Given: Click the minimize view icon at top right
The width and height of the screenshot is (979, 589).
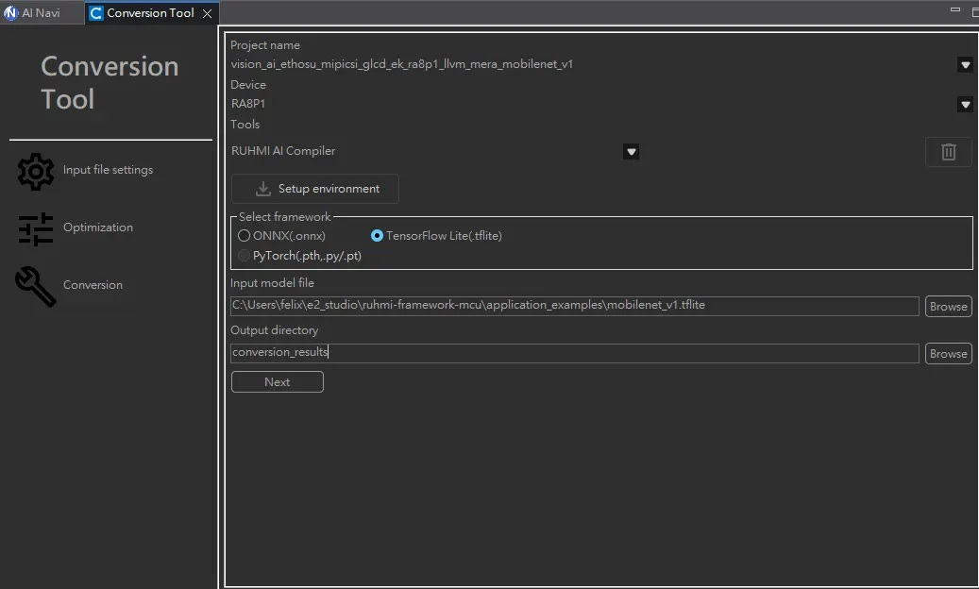Looking at the screenshot, I should [954, 11].
